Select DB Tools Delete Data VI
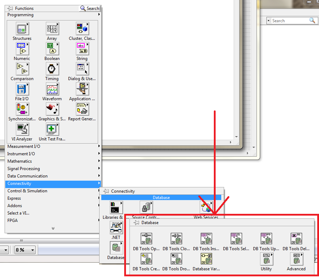Viewport: 319px width, 277px height. (296, 239)
